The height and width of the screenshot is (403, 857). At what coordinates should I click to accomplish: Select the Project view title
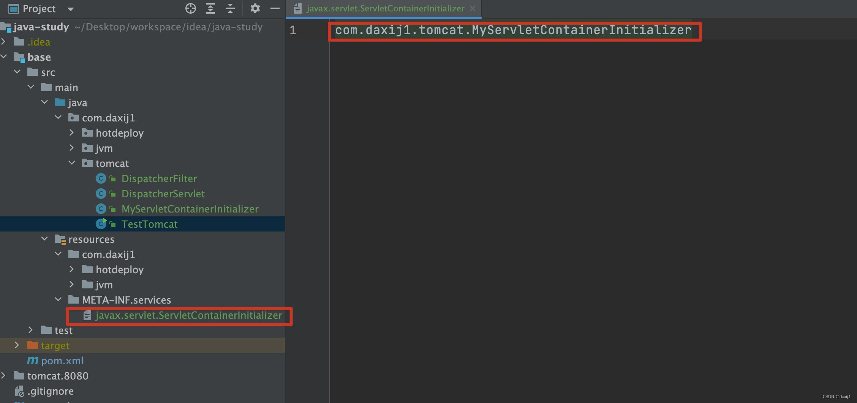39,8
